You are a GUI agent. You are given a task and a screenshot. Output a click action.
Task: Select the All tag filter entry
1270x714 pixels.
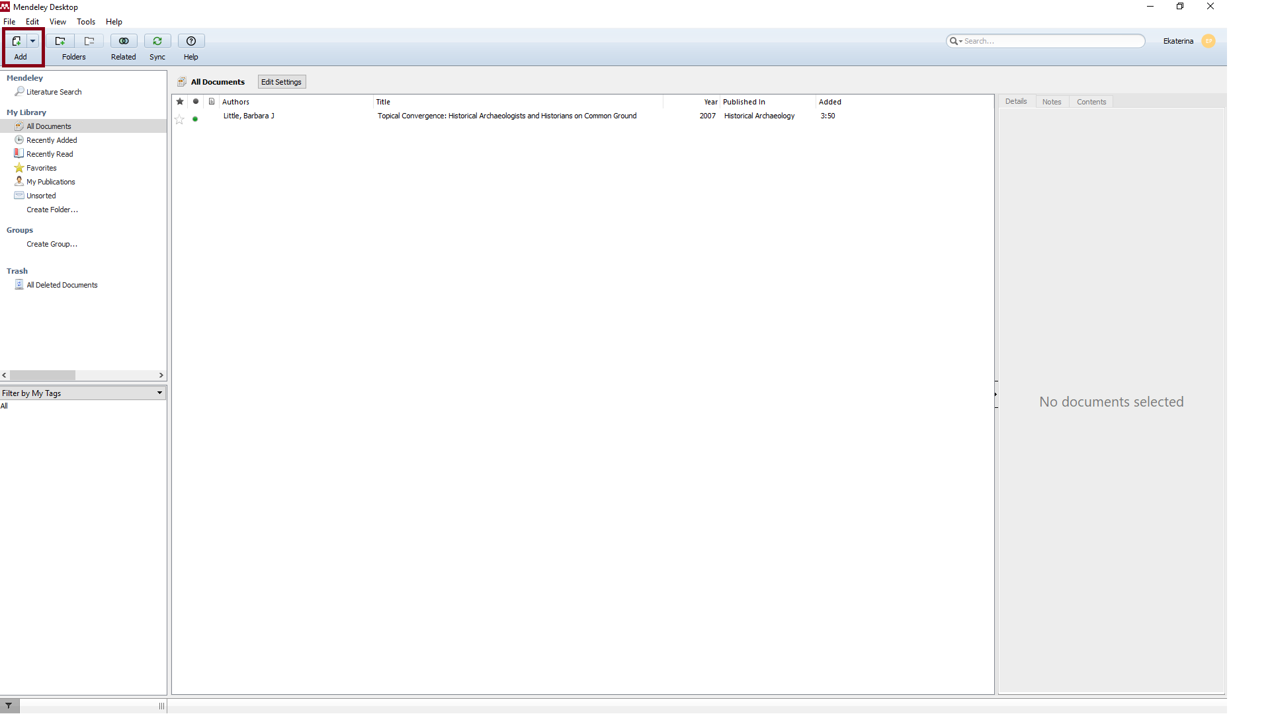click(x=5, y=406)
